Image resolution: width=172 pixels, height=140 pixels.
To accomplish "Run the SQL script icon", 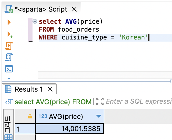I will [x=9, y=46].
